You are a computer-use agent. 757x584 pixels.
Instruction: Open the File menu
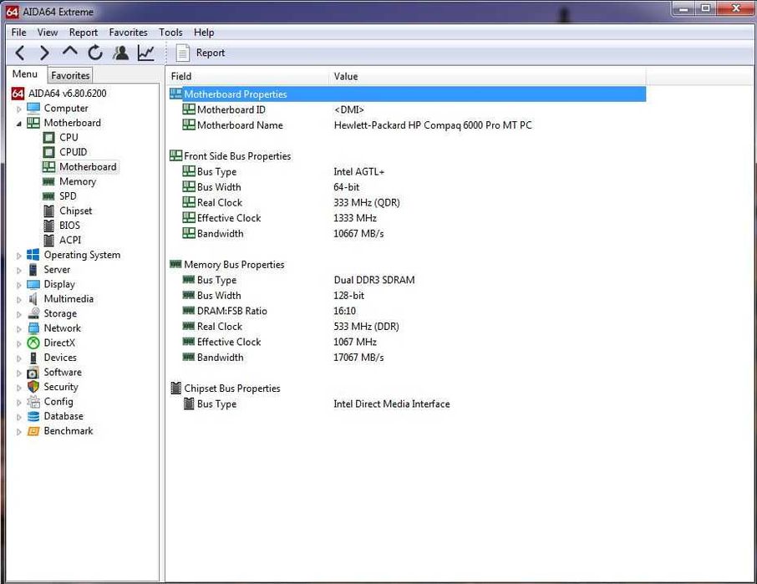pyautogui.click(x=19, y=33)
